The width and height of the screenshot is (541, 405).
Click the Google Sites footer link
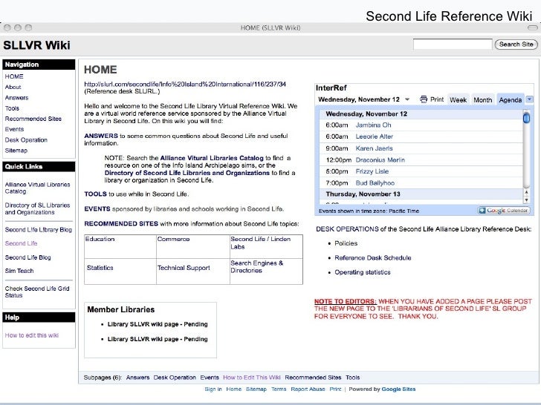tap(398, 389)
